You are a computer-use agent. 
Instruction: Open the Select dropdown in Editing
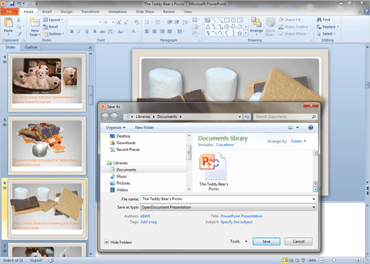[326, 34]
